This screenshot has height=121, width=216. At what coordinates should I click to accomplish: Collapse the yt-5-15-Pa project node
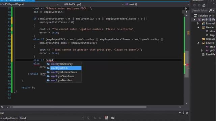coord(194,19)
